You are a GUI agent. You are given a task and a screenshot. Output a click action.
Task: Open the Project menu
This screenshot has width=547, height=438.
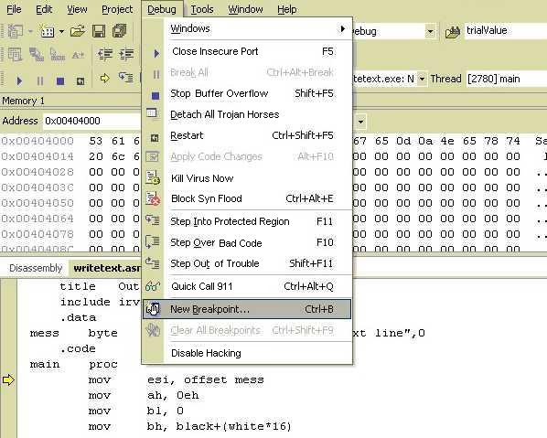point(117,9)
